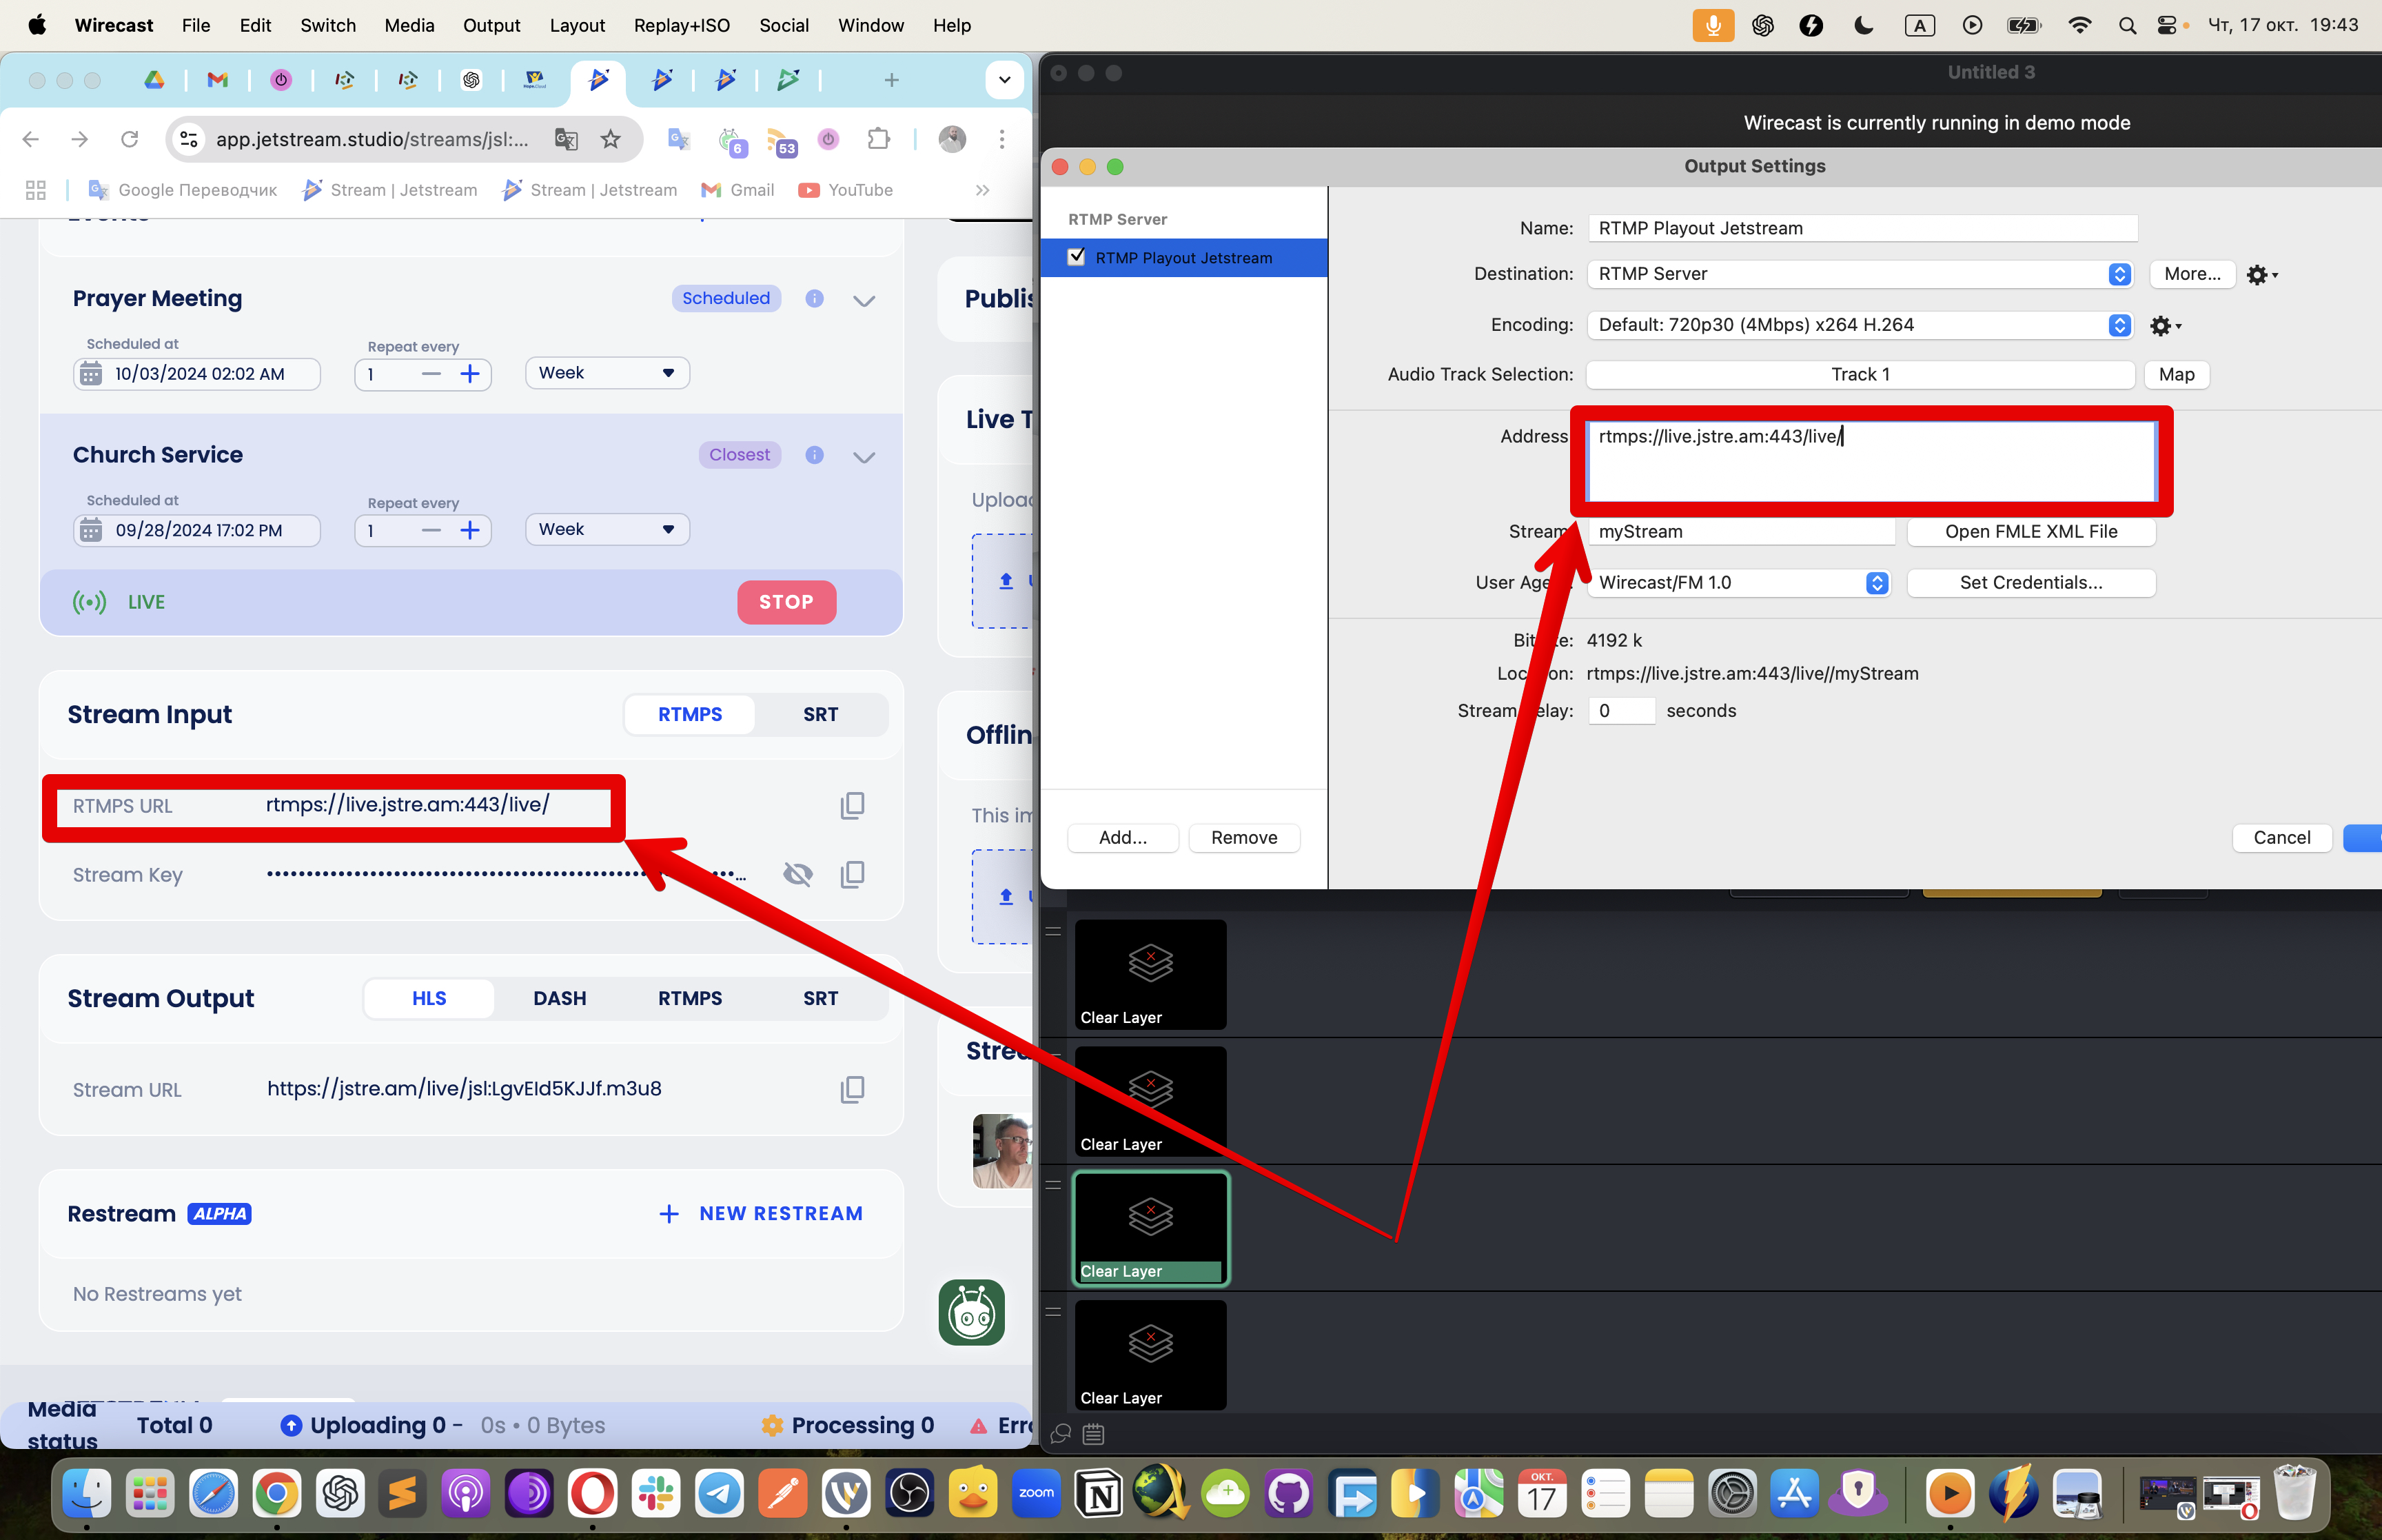Open Prayer Meeting info icon

[815, 298]
